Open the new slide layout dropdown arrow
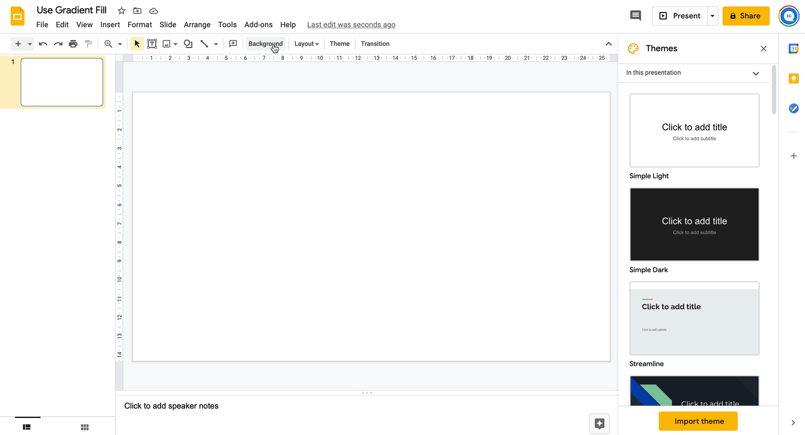This screenshot has height=435, width=805. coord(30,44)
